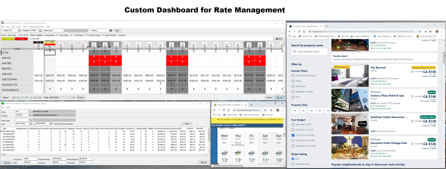The image size is (446, 169).
Task: Click the yellow Closed to Arrival swatch
Action: (7, 38)
